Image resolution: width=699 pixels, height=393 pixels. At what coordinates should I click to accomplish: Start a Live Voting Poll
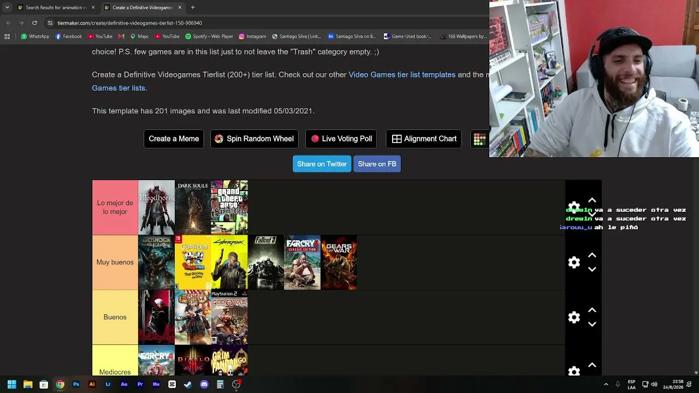[341, 139]
